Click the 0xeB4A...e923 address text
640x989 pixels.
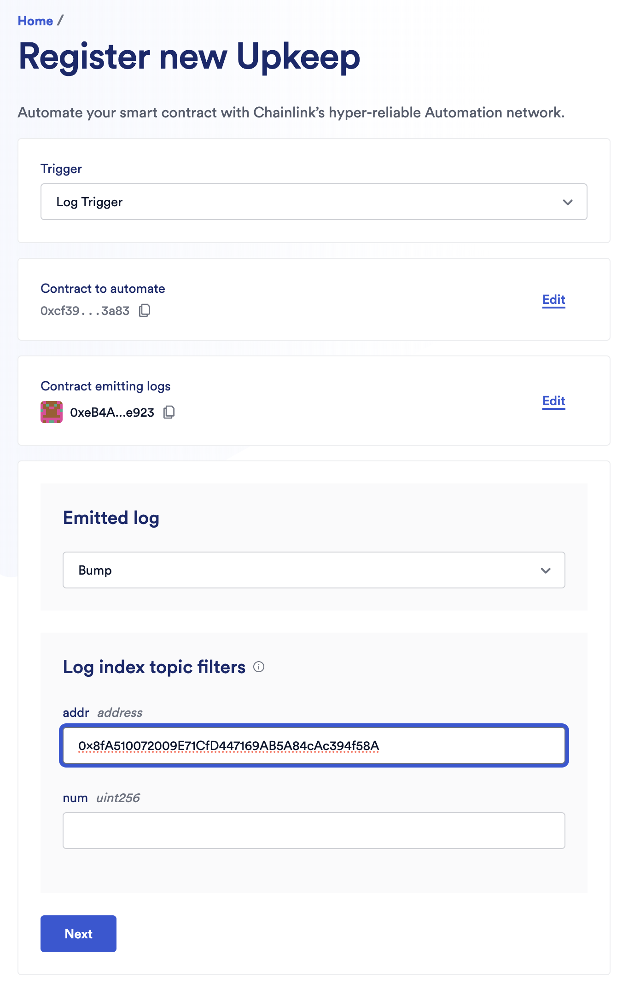tap(112, 413)
